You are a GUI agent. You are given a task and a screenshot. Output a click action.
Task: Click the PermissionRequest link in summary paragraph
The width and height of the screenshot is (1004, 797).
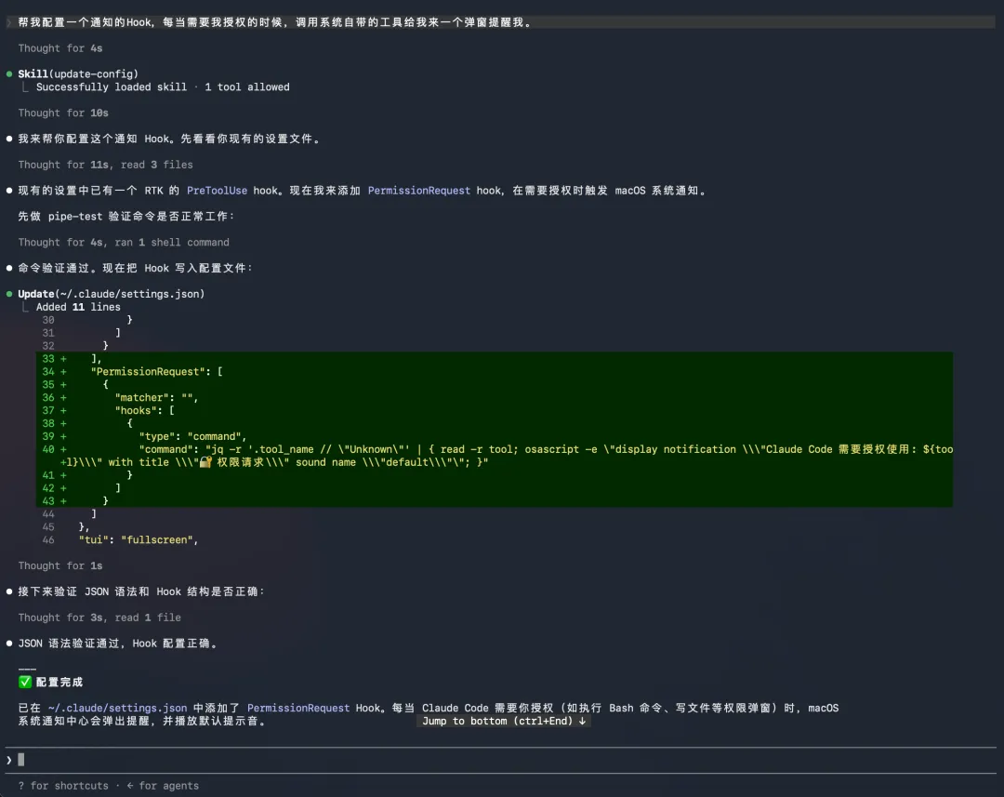(298, 708)
